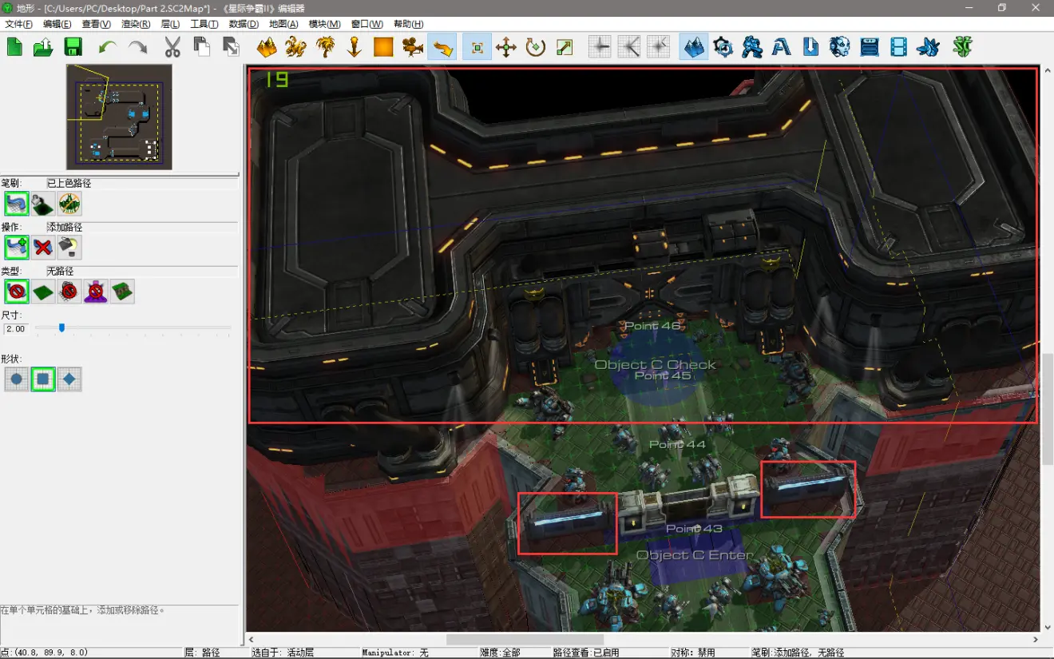Click the gray Redo arrow

click(x=137, y=47)
